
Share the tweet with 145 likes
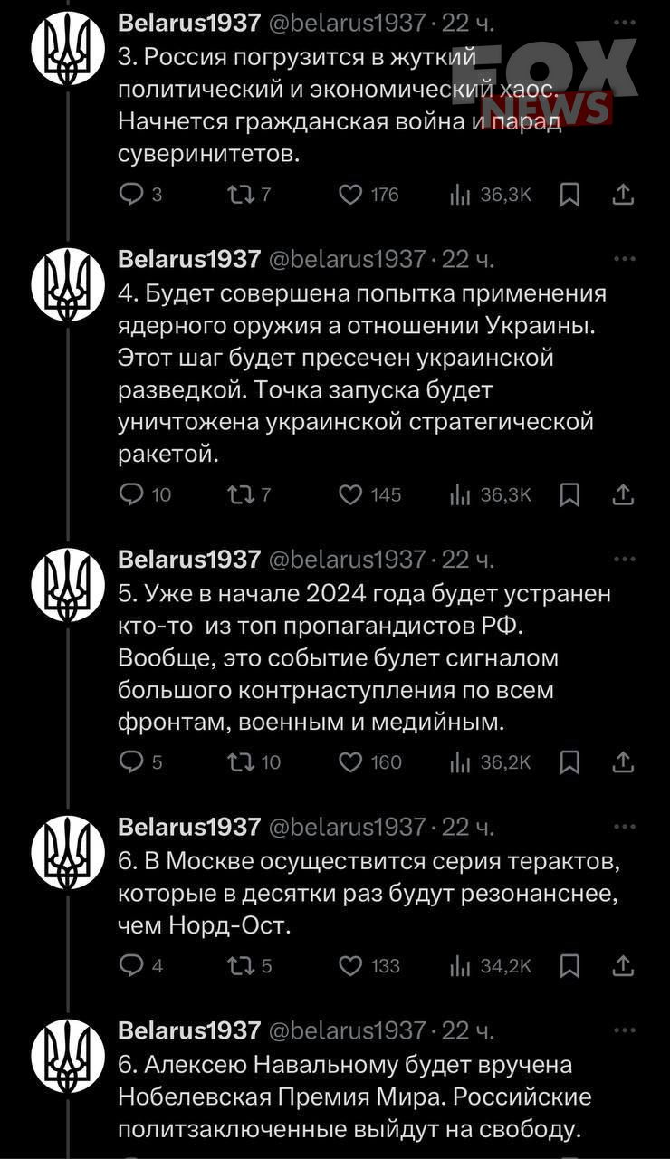(623, 494)
